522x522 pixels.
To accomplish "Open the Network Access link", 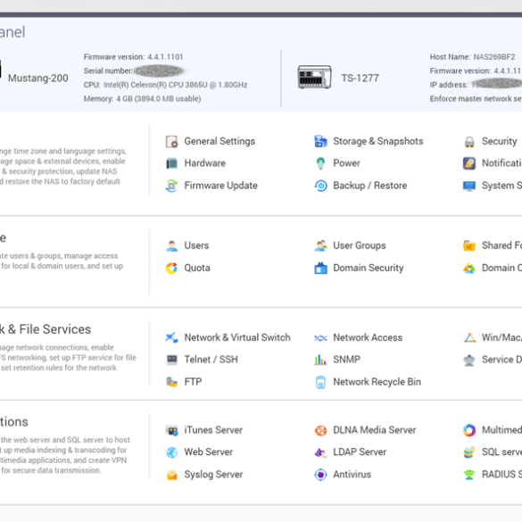I will click(x=368, y=337).
